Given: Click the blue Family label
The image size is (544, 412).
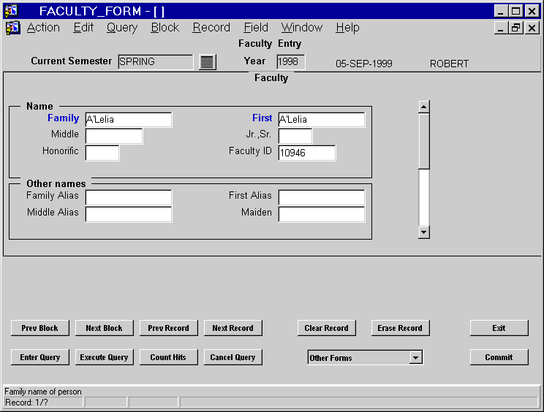Looking at the screenshot, I should (63, 118).
